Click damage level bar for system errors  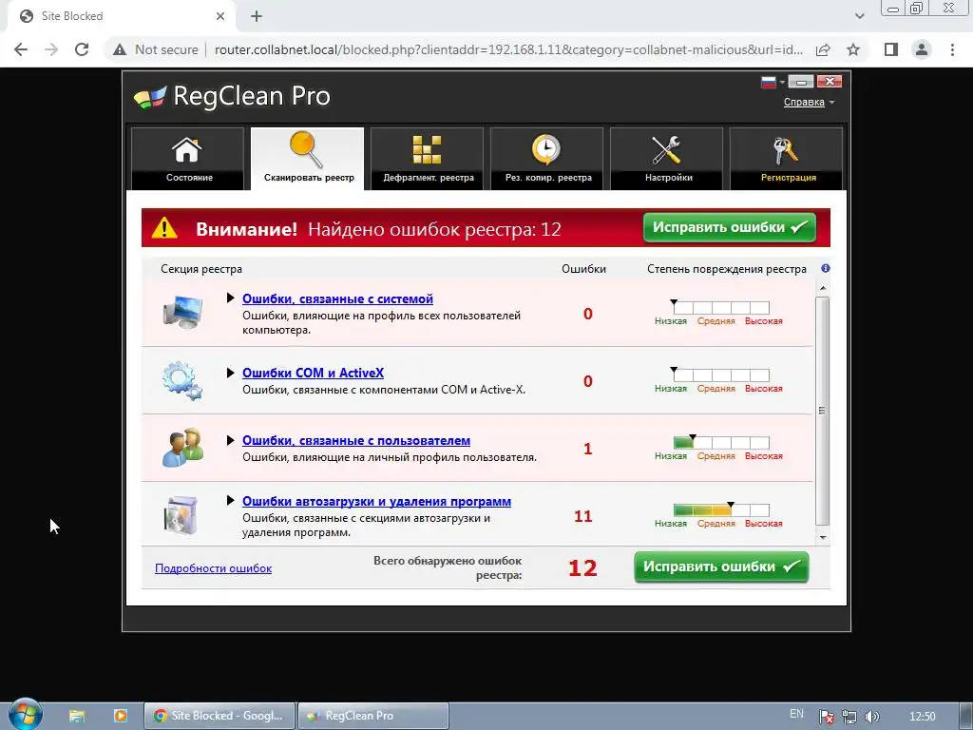pyautogui.click(x=721, y=307)
